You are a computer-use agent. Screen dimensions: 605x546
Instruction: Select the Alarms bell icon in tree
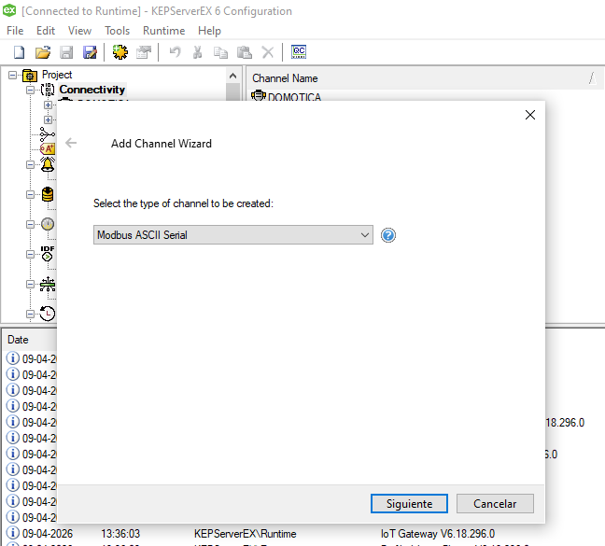click(48, 164)
